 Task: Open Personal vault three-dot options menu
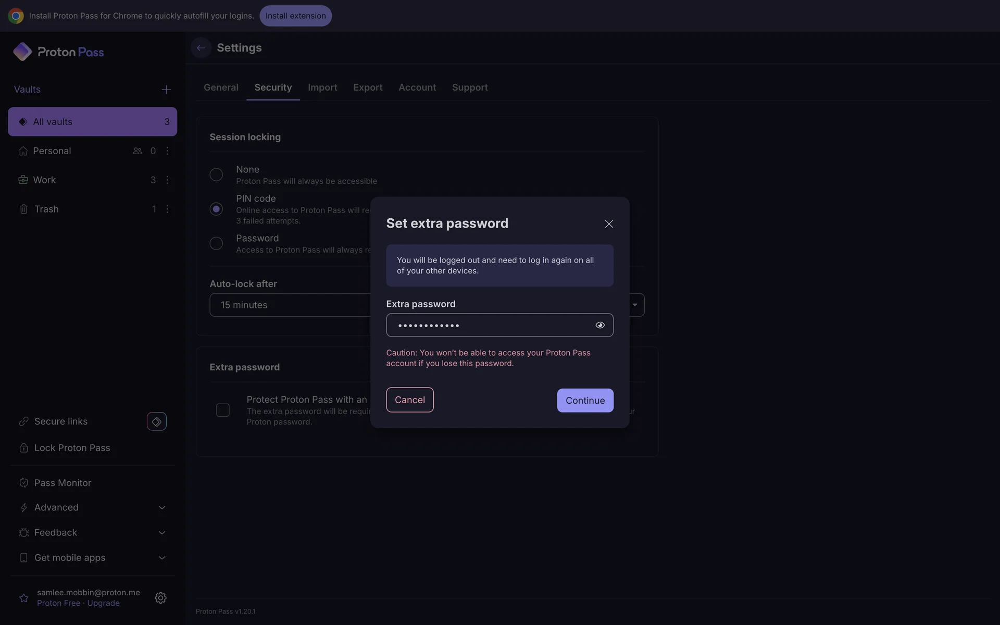167,151
